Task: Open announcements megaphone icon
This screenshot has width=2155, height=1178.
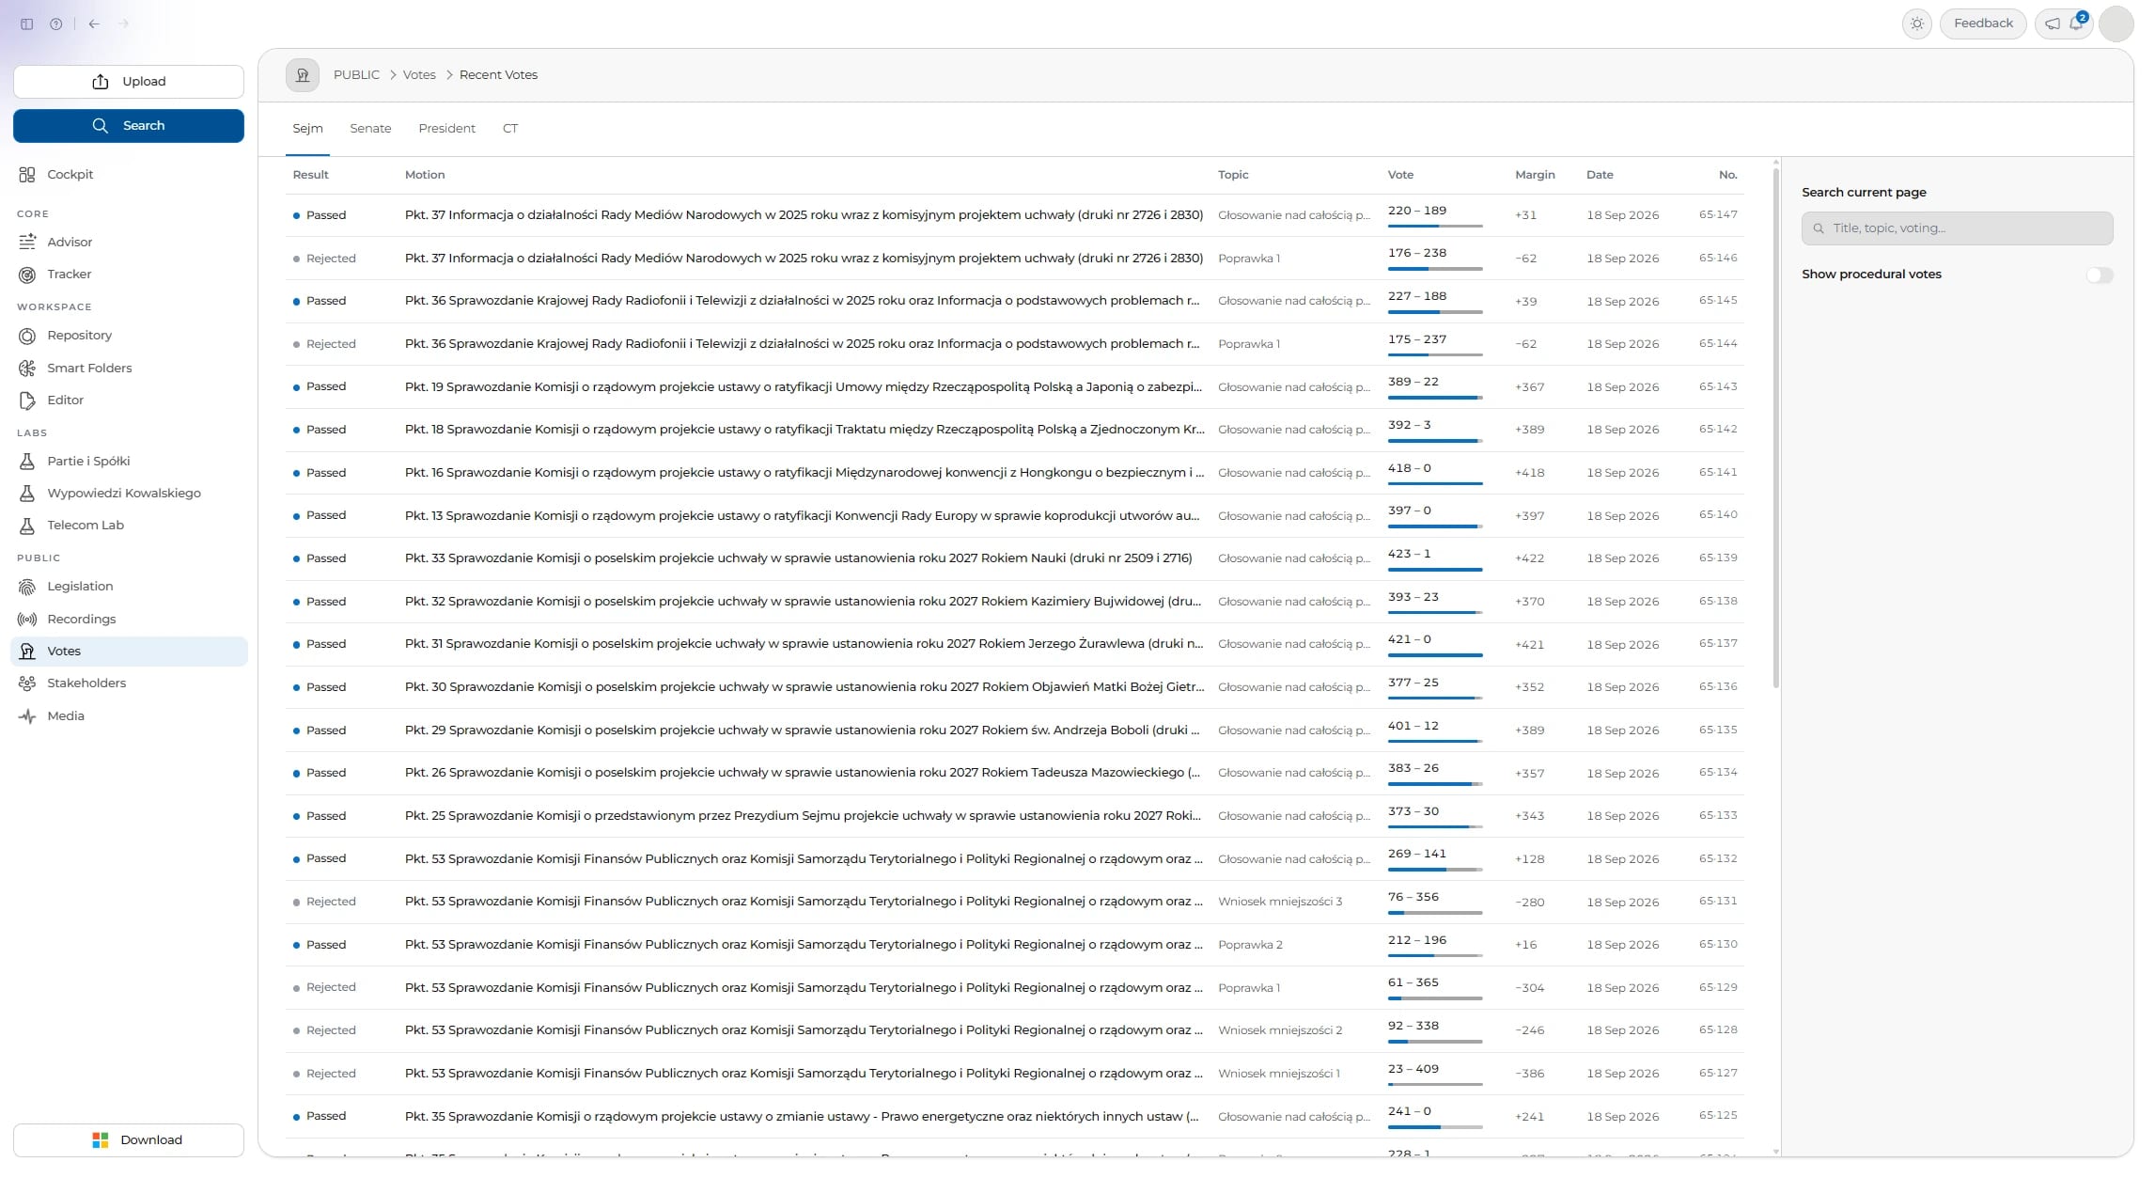Action: tap(2053, 24)
